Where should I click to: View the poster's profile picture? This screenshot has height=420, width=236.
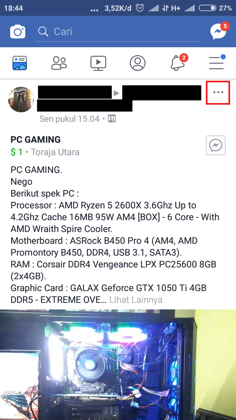click(21, 99)
